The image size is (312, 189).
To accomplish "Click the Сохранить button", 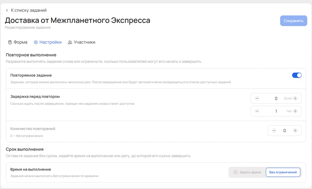I will tap(293, 21).
